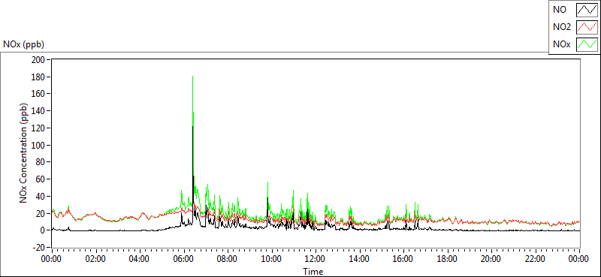The height and width of the screenshot is (277, 601).
Task: Click the 180 y-axis tick label
Action: click(x=39, y=77)
